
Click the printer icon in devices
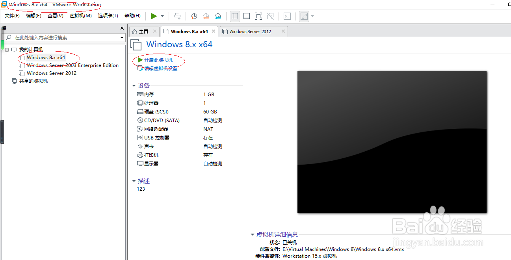140,155
